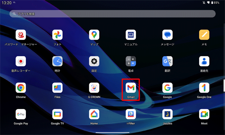Image resolution: width=225 pixels, height=135 pixels.
Task: Launch Google Home app
Action: point(94,114)
